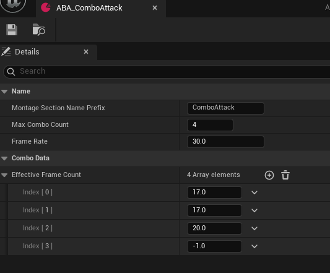Open options dropdown for Index [2]
Screen dimensions: 330x273
click(254, 228)
